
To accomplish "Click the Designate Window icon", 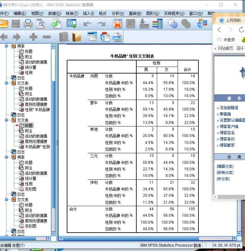I will pos(202,24).
